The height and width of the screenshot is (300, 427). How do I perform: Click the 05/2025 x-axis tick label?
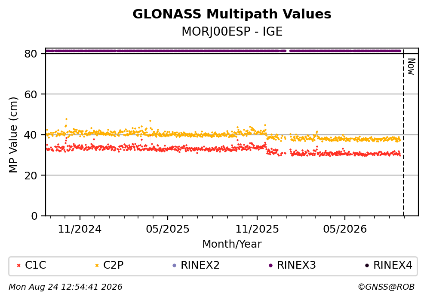(167, 229)
